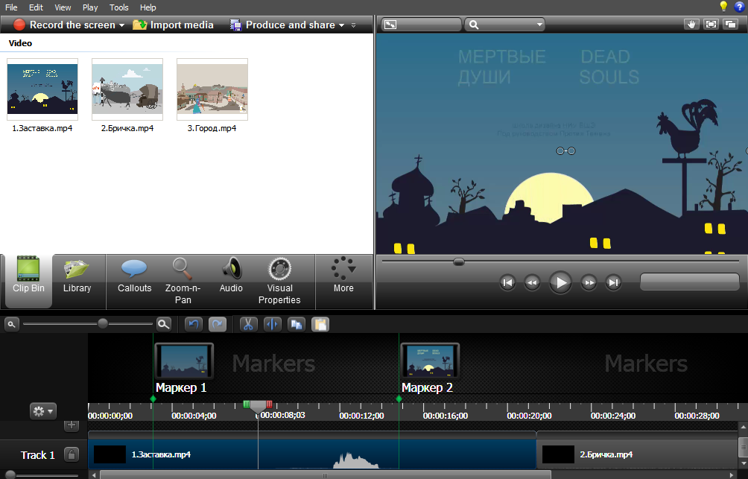Click the preview playback scrubber handle
Viewport: 748px width, 479px height.
click(458, 261)
